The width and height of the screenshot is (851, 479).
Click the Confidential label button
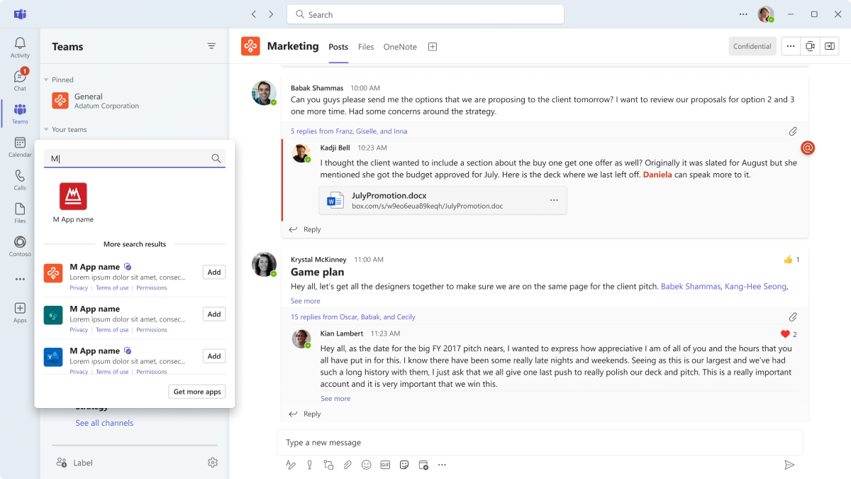752,46
